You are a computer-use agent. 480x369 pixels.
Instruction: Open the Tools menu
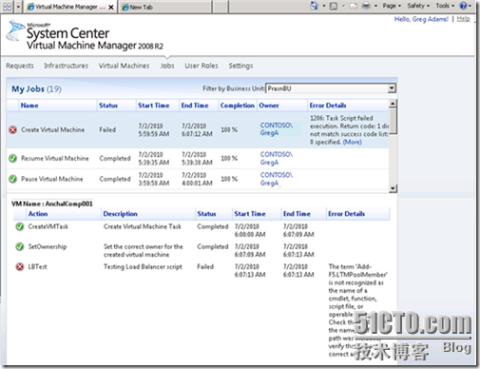pyautogui.click(x=445, y=6)
